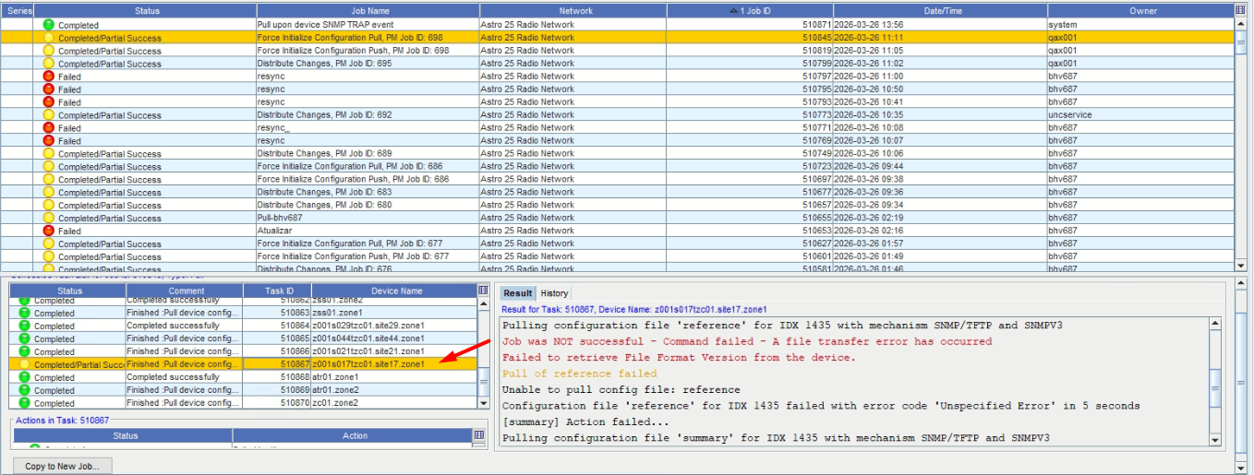Open column chooser icon of the jobs table
The image size is (1254, 475).
click(1240, 10)
